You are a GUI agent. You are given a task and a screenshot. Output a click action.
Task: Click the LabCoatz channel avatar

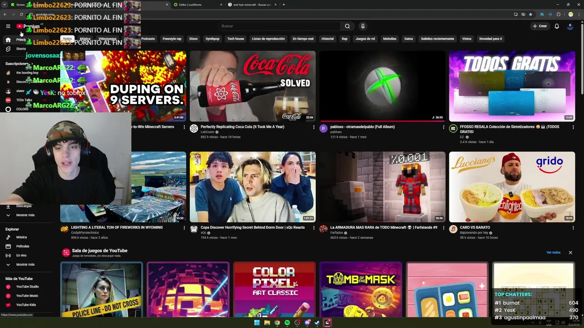click(194, 128)
